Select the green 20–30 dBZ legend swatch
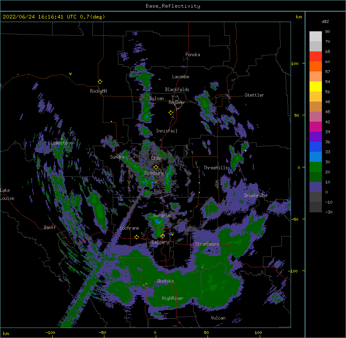The image size is (346, 338). pyautogui.click(x=315, y=167)
